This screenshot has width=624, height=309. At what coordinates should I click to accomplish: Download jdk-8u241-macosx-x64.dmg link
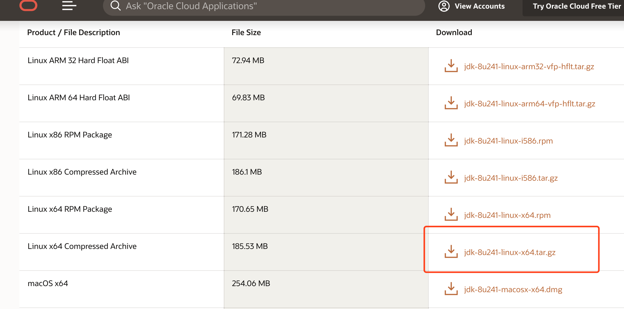coord(513,289)
